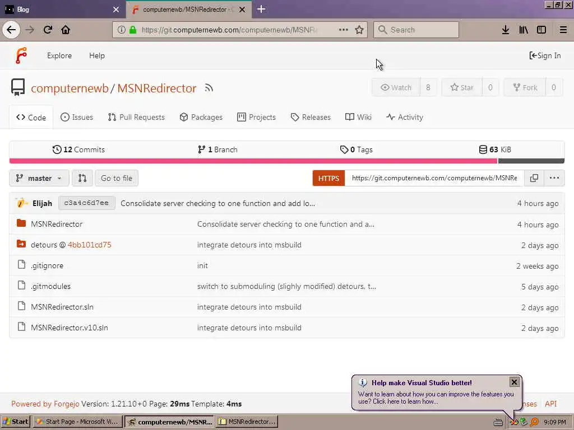Open the master branch dropdown
Image resolution: width=574 pixels, height=430 pixels.
click(x=39, y=178)
